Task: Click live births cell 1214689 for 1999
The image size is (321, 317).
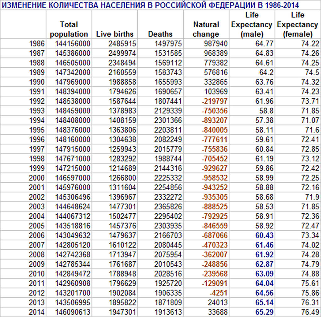Action: coord(122,168)
